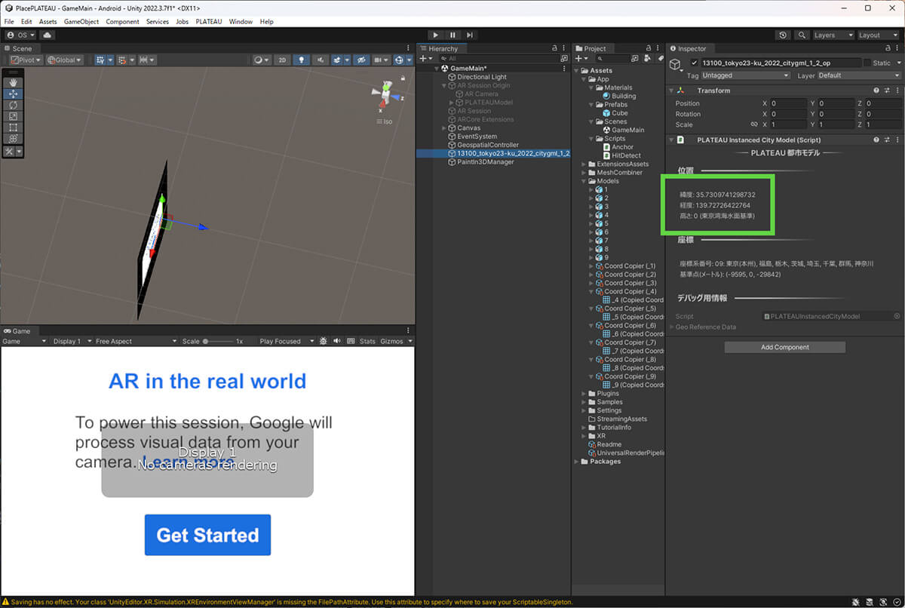Toggle scene lighting bulb icon

(302, 60)
